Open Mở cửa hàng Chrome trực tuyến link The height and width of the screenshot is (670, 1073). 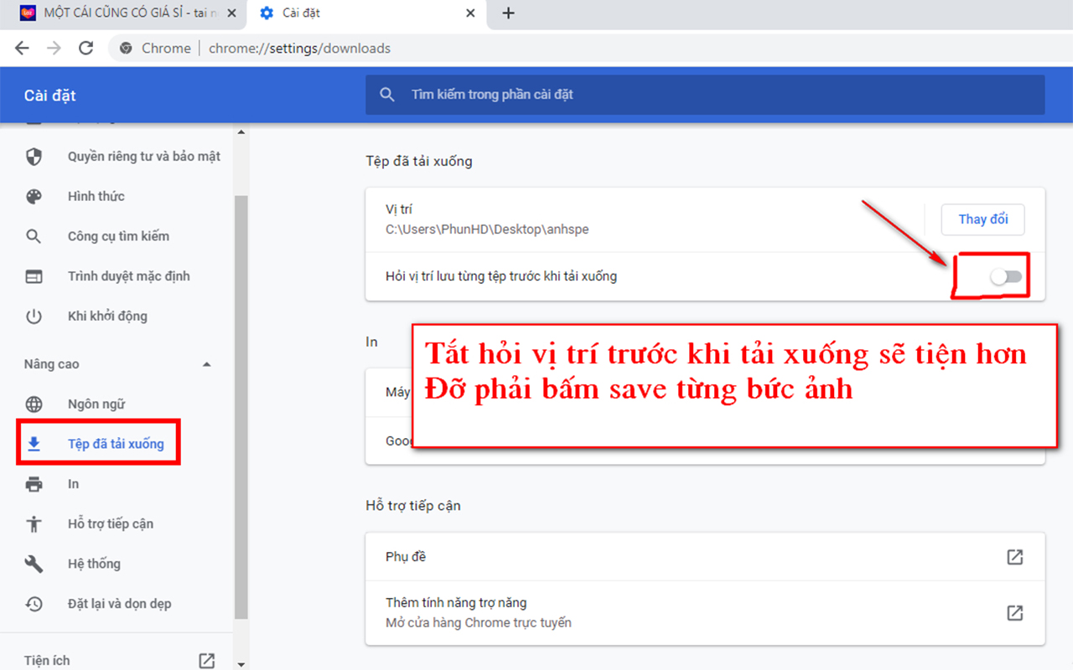coord(1015,612)
